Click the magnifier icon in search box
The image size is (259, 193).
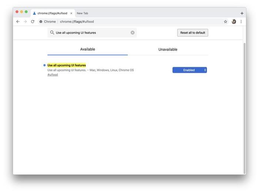click(52, 33)
